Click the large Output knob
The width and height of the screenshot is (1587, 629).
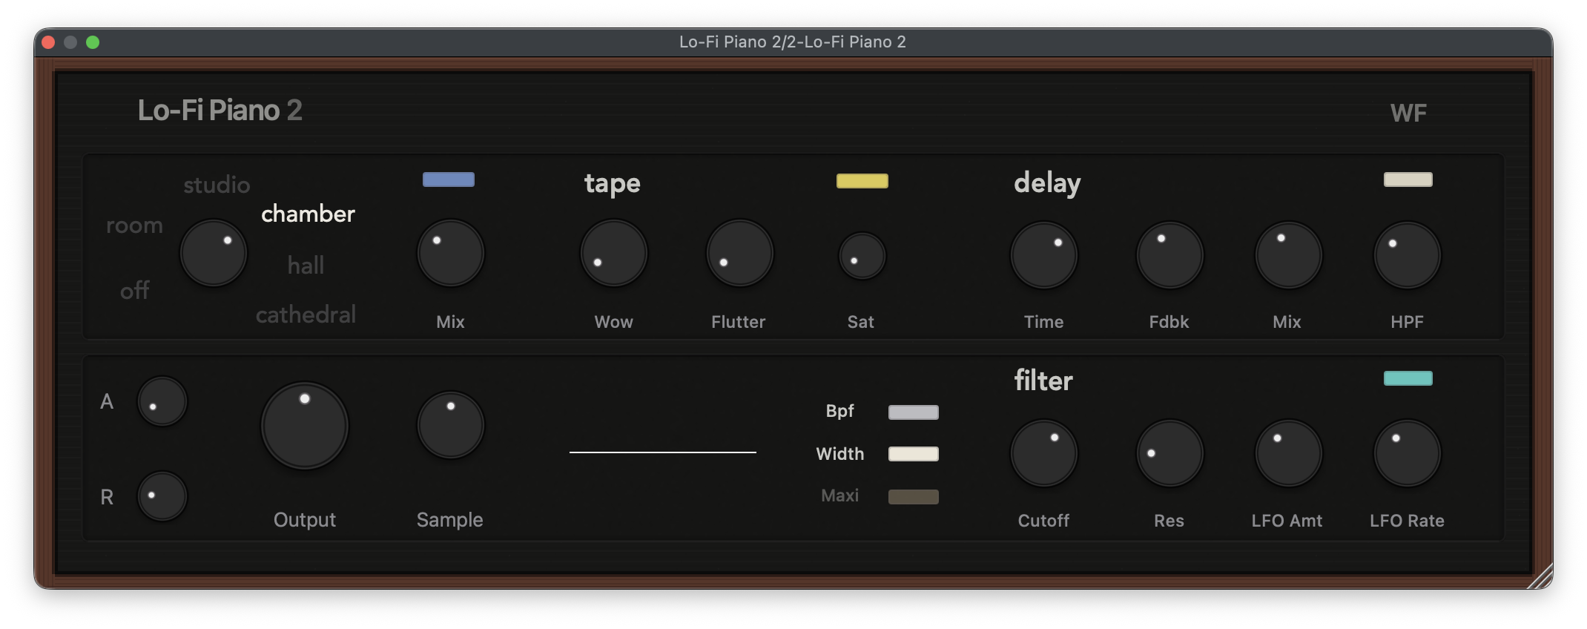[305, 426]
